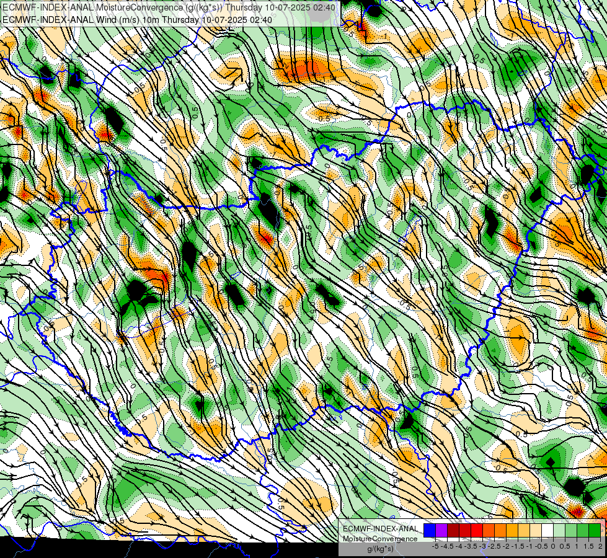Click the MoistureConvergence label in the legend
607x558 pixels.
380,539
